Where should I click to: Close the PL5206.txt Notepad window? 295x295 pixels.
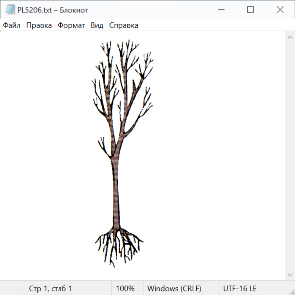(x=280, y=10)
